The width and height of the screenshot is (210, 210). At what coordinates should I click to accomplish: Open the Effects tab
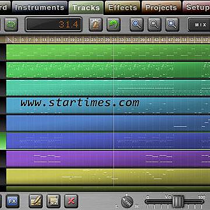[123, 8]
